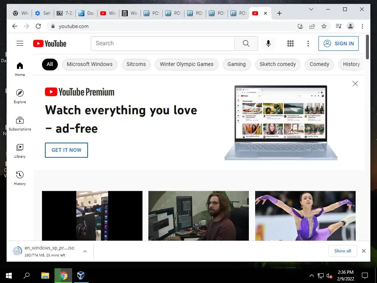377x283 pixels.
Task: Expand the tab search chevron
Action: tap(311, 9)
